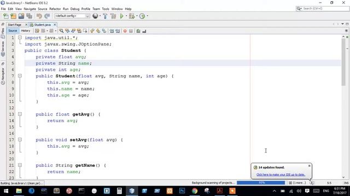
Task: Click the '(1 more...)' status text
Action: tap(299, 183)
